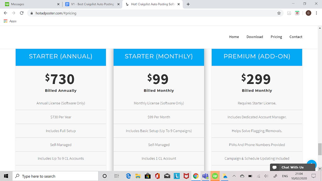View site info padlock icon

32,13
